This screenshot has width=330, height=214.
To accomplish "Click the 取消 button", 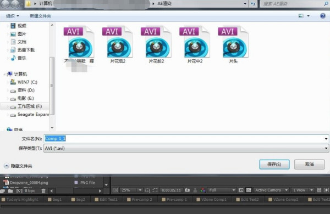I will pyautogui.click(x=309, y=164).
